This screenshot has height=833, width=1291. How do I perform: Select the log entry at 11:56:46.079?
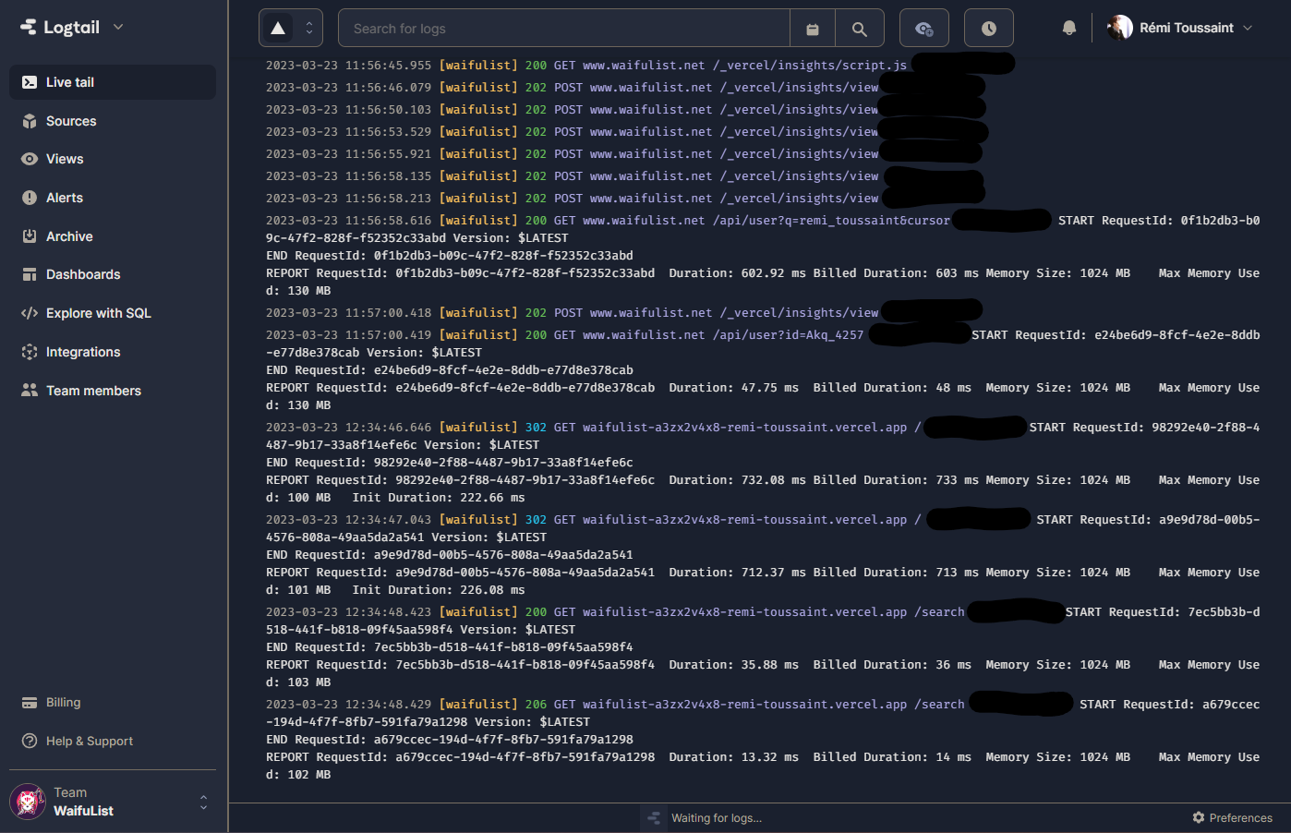(627, 88)
